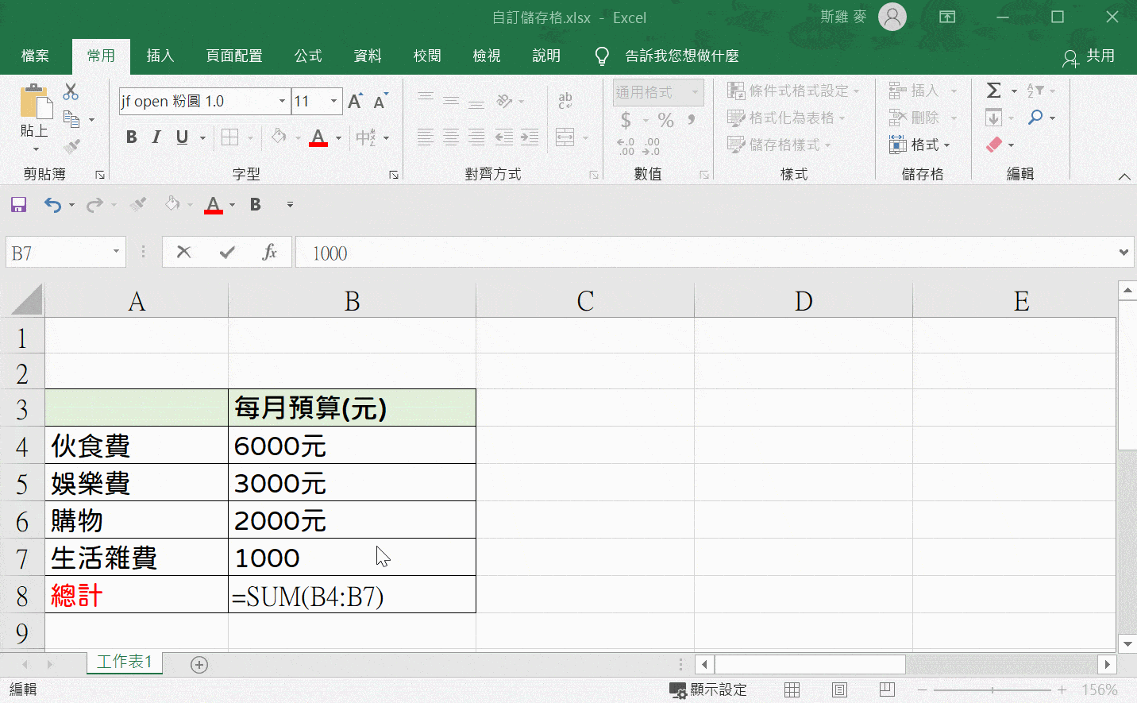Switch to the 插入 ribbon tab
This screenshot has height=703, width=1137.
(x=160, y=56)
